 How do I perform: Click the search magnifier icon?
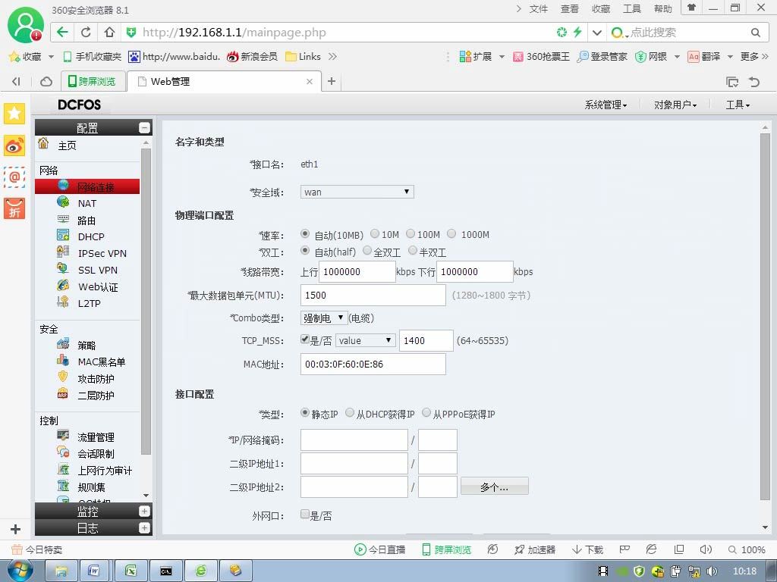(755, 33)
